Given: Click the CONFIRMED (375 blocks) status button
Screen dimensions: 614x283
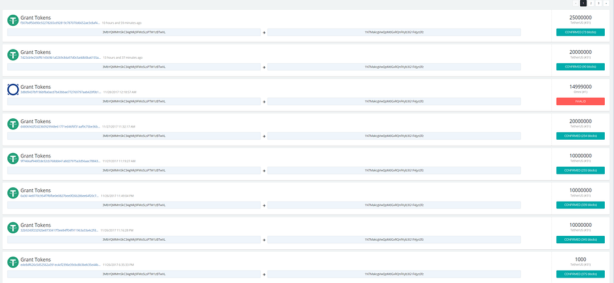Looking at the screenshot, I should (580, 274).
